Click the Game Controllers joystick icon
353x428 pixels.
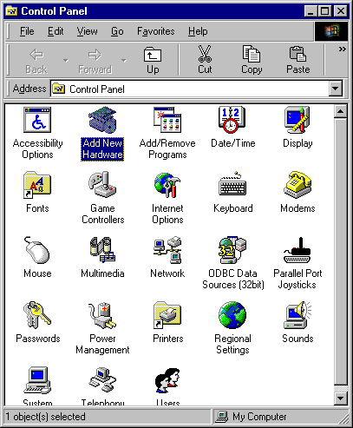pos(102,185)
